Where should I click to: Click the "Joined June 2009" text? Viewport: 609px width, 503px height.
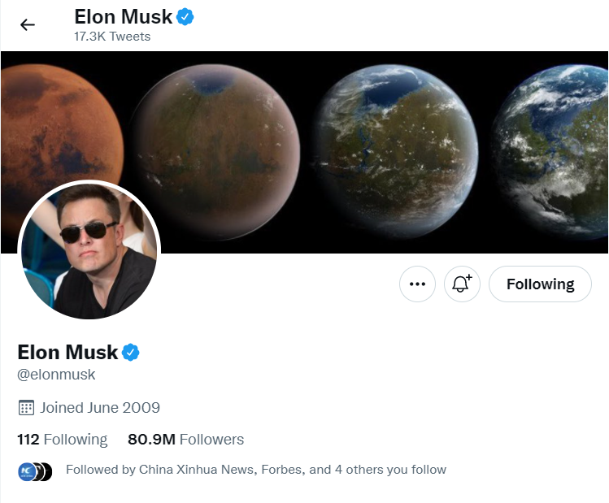[100, 408]
